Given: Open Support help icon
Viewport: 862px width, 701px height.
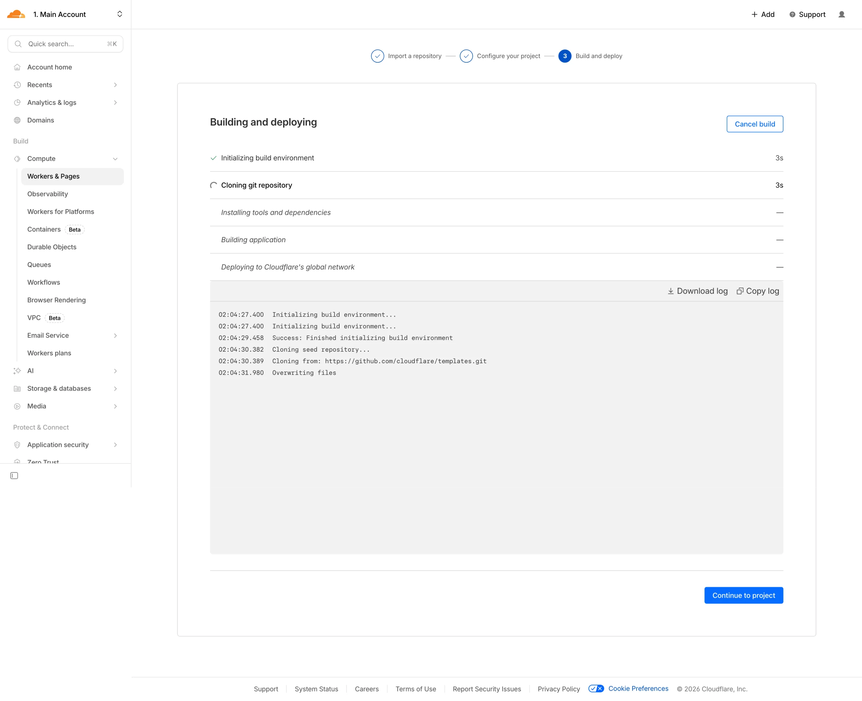Looking at the screenshot, I should (x=792, y=15).
